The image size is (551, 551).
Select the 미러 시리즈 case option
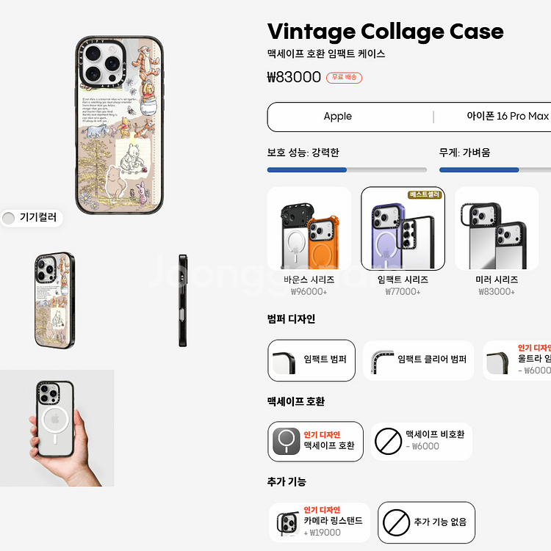tap(497, 242)
